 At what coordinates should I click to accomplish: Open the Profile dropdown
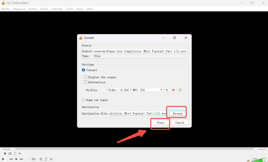coord(161,90)
